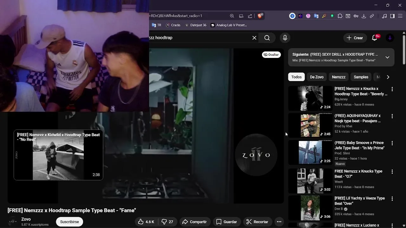Click Prod by Rhei channel name
Image resolution: width=406 pixels, height=228 pixels.
coord(343,126)
